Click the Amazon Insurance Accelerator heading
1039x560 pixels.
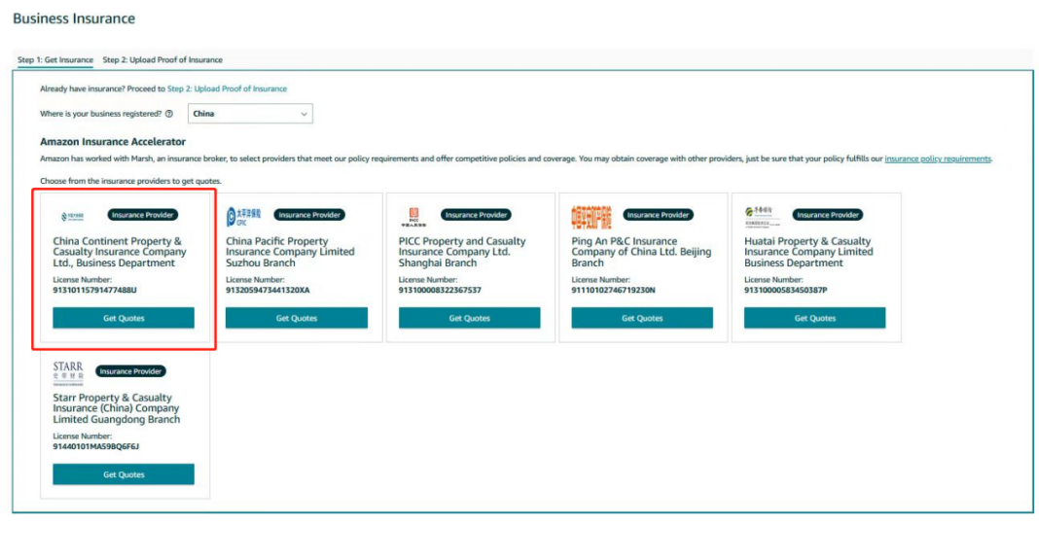tap(113, 142)
